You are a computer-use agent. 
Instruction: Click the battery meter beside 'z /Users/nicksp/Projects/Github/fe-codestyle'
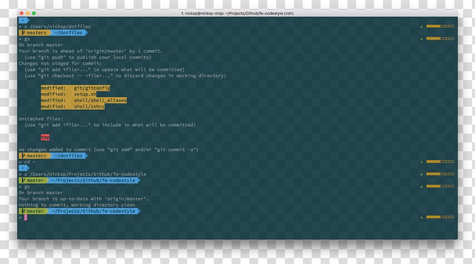pos(440,174)
